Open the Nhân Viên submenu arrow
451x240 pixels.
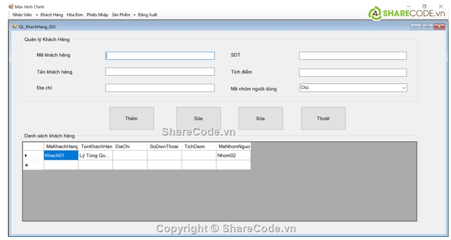[37, 15]
